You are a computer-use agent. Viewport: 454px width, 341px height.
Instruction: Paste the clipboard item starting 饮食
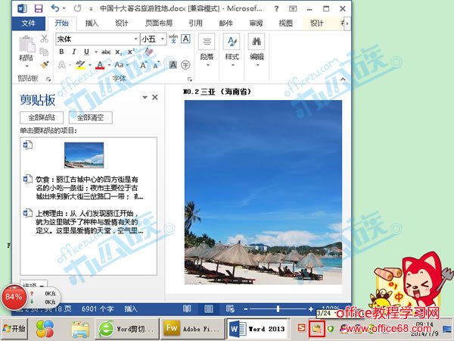point(89,188)
